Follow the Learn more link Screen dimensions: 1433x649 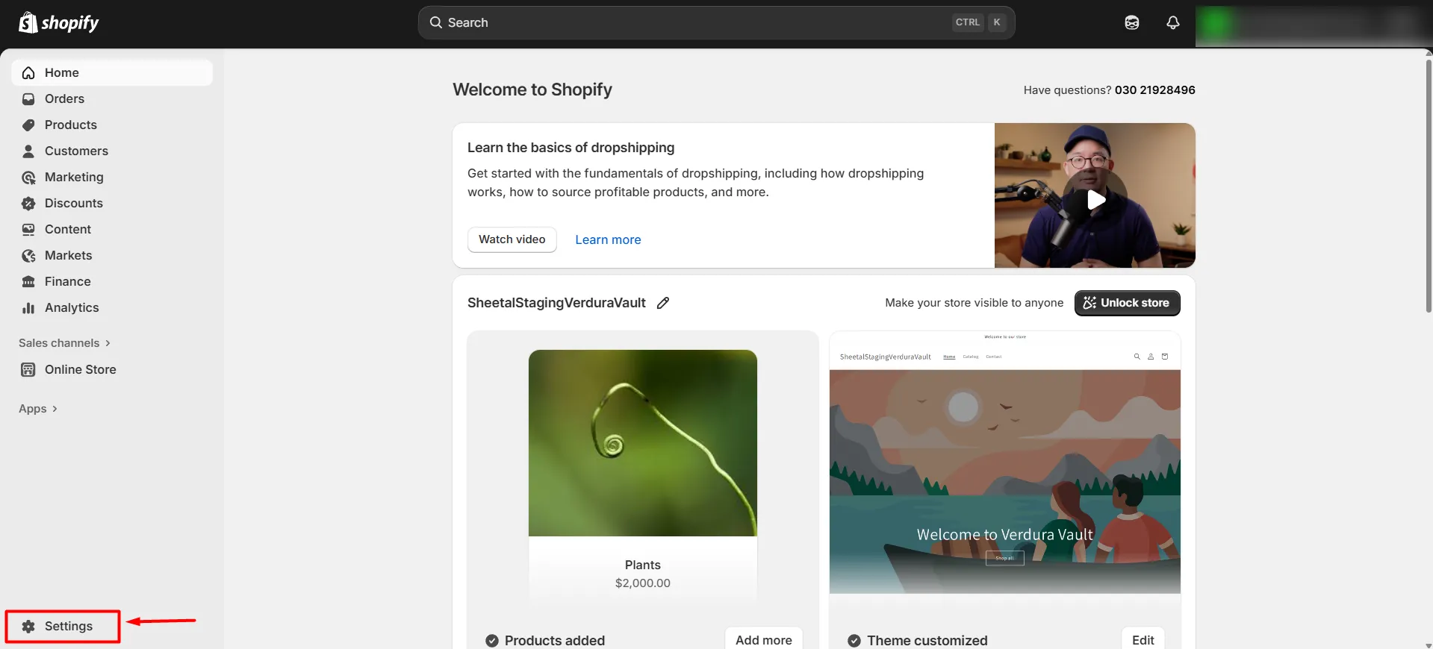click(x=608, y=239)
